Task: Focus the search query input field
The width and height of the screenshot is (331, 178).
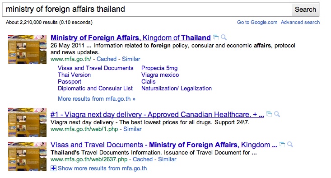Action: point(147,9)
